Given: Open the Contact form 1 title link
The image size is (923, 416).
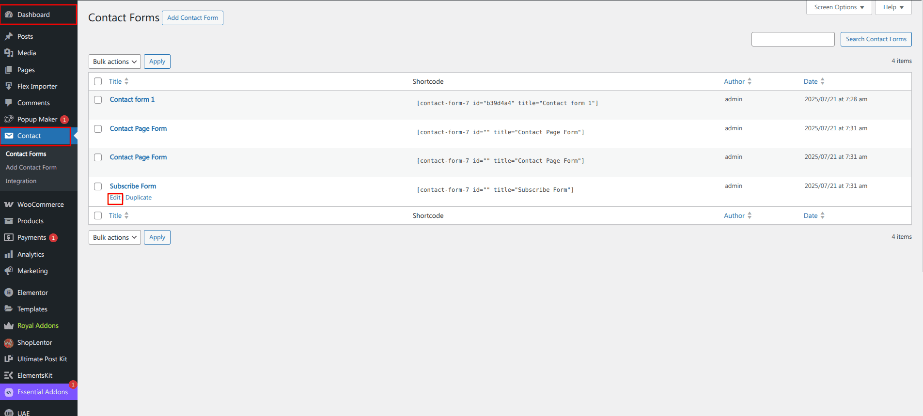Looking at the screenshot, I should [x=132, y=99].
